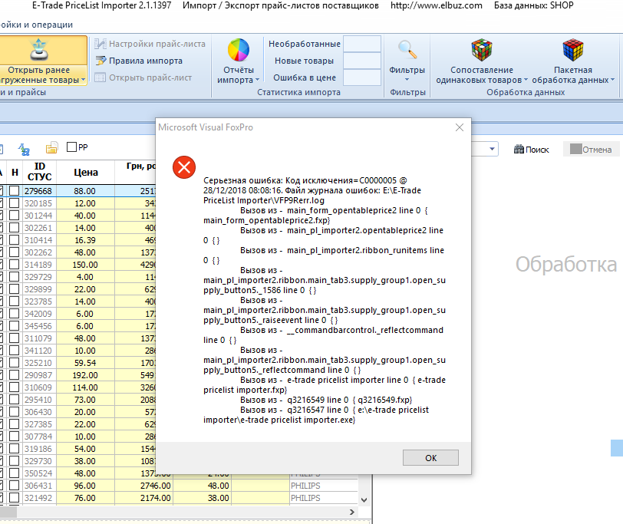Click the open folder icon near PP
This screenshot has height=524, width=623.
click(x=51, y=148)
